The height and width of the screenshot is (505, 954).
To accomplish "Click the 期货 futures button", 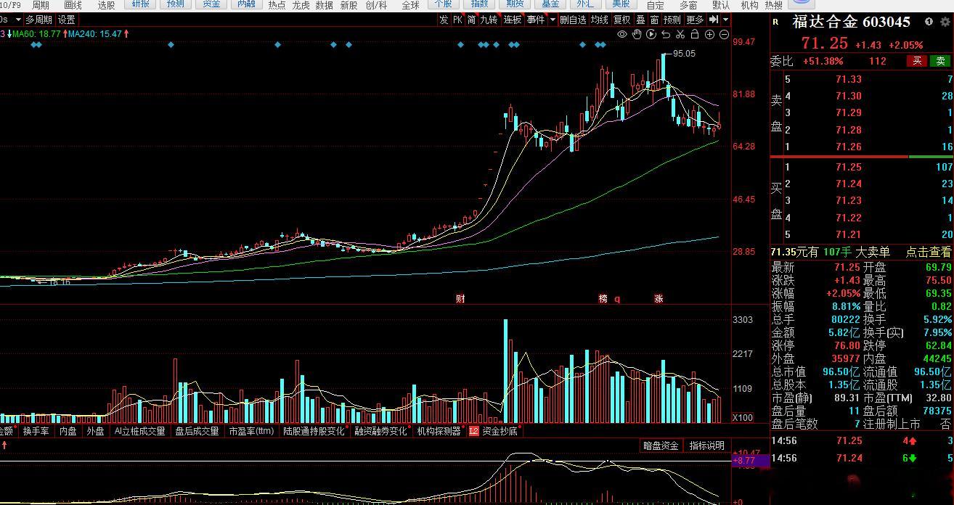I will click(515, 4).
